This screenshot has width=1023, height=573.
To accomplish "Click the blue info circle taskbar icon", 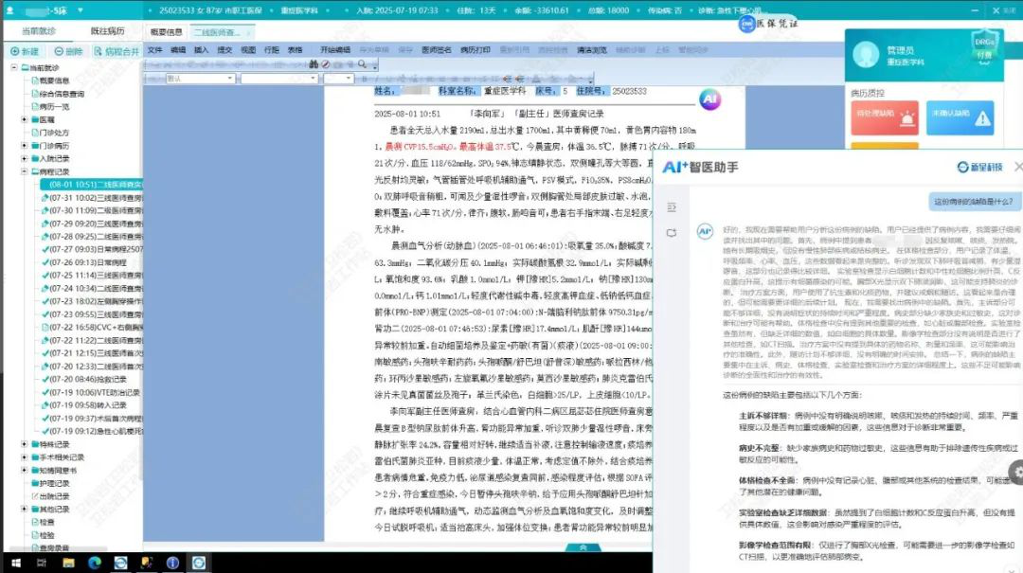I will [x=173, y=563].
